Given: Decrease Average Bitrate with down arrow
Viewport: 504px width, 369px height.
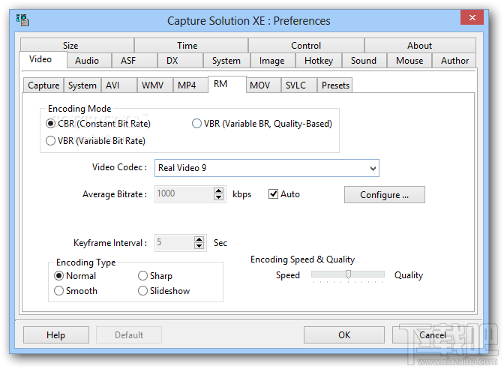Looking at the screenshot, I should click(x=218, y=198).
